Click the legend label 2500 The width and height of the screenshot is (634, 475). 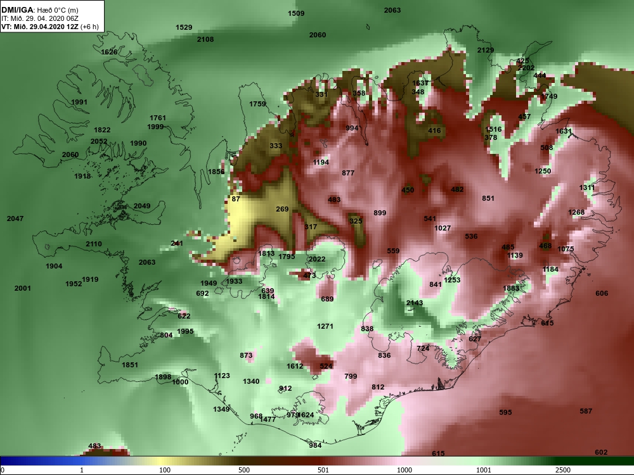pyautogui.click(x=563, y=470)
